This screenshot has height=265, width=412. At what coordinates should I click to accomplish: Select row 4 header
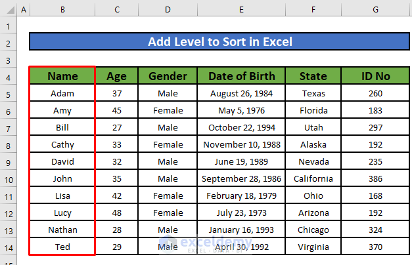click(8, 76)
